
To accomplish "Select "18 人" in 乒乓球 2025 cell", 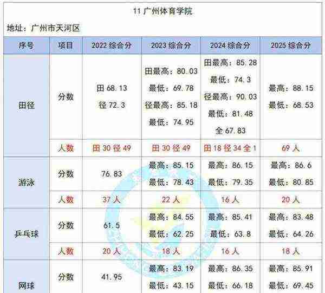I will [x=290, y=251].
